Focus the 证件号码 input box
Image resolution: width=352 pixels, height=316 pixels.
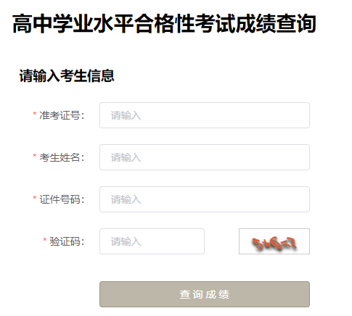tap(205, 199)
